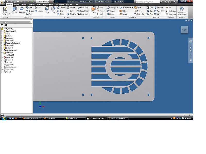
Task: Open the Get Started tab
Action: click(59, 4)
